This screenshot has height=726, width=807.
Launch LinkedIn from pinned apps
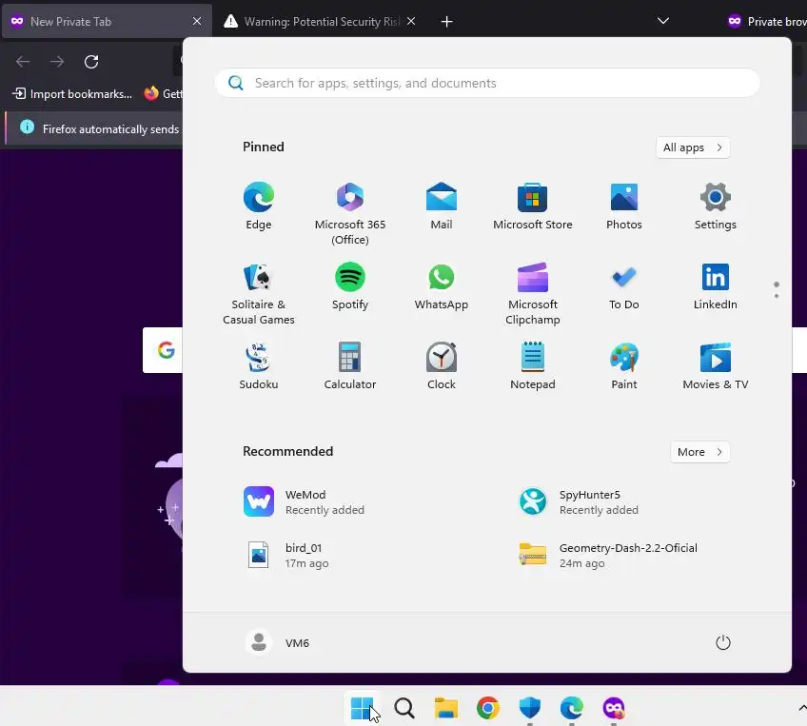tap(716, 286)
